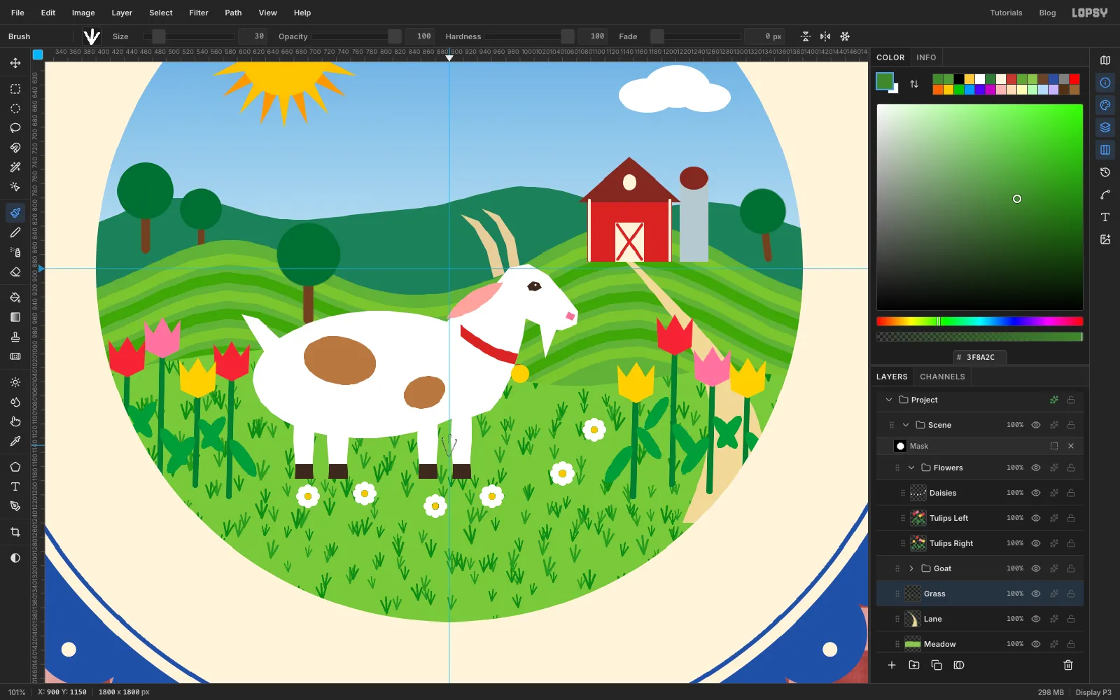The width and height of the screenshot is (1120, 700).
Task: Hide the Tulips Left layer
Action: coord(1036,518)
